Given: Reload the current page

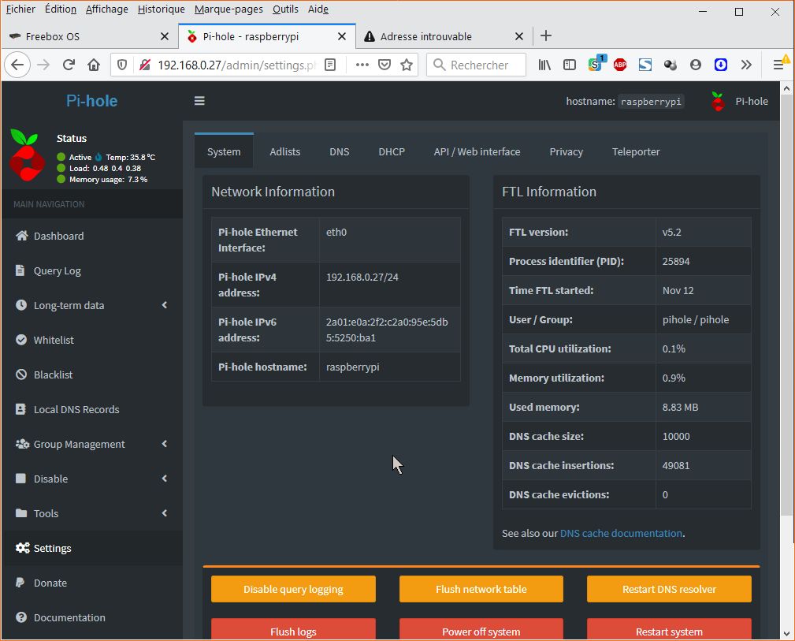Looking at the screenshot, I should coord(69,65).
